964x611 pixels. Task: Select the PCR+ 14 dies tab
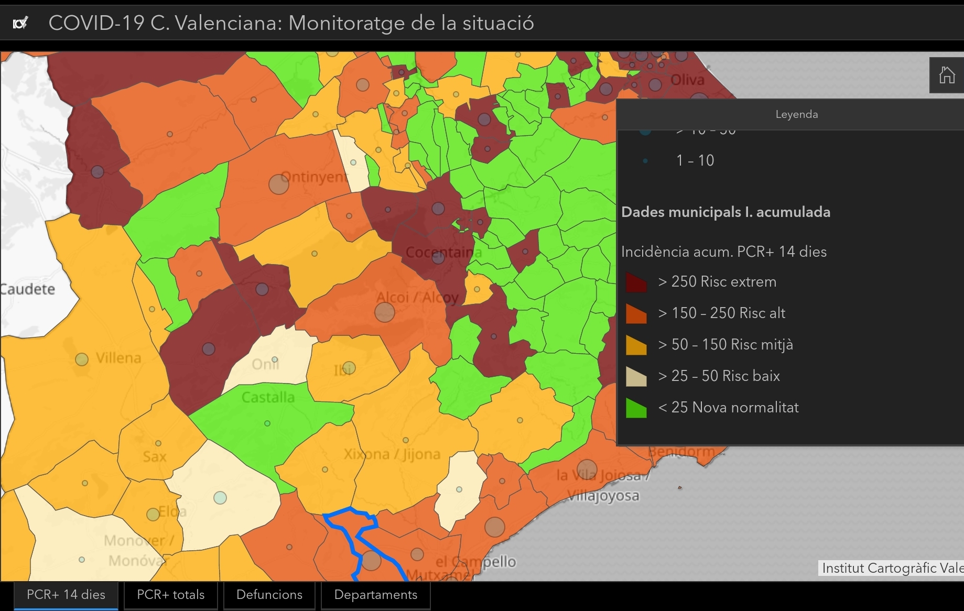tap(66, 595)
